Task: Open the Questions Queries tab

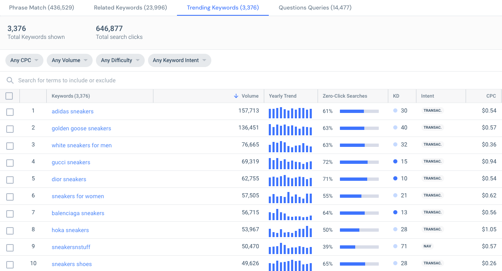Action: click(x=315, y=7)
